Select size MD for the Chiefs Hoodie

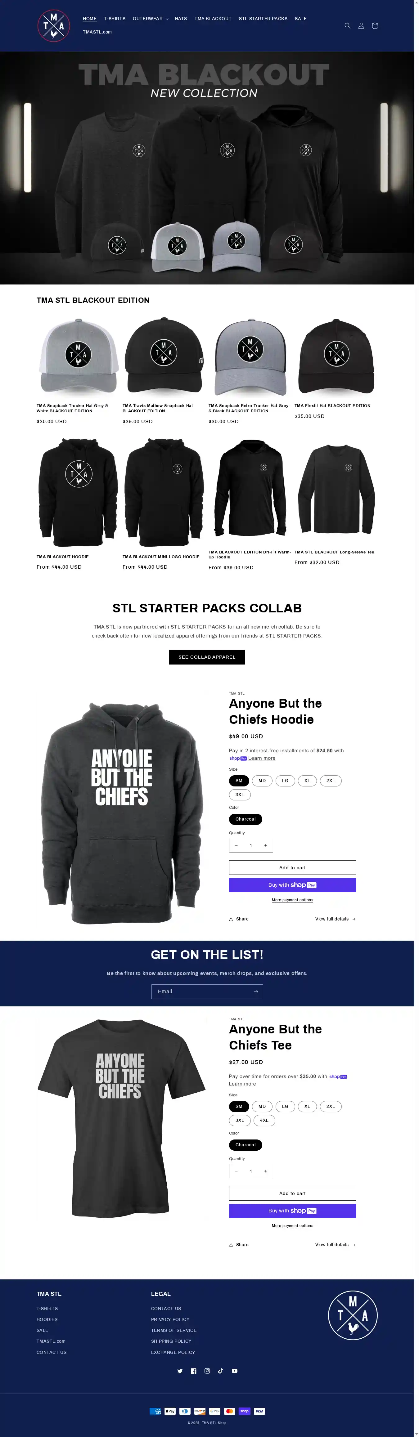(x=262, y=781)
